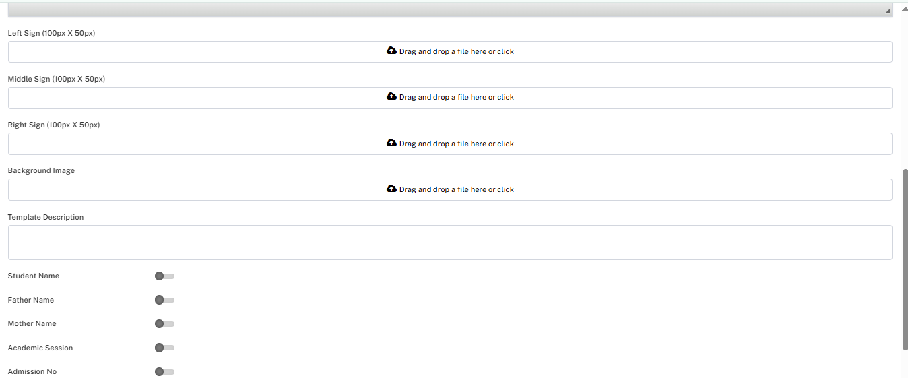
Task: Click the Student Name label
Action: point(34,276)
